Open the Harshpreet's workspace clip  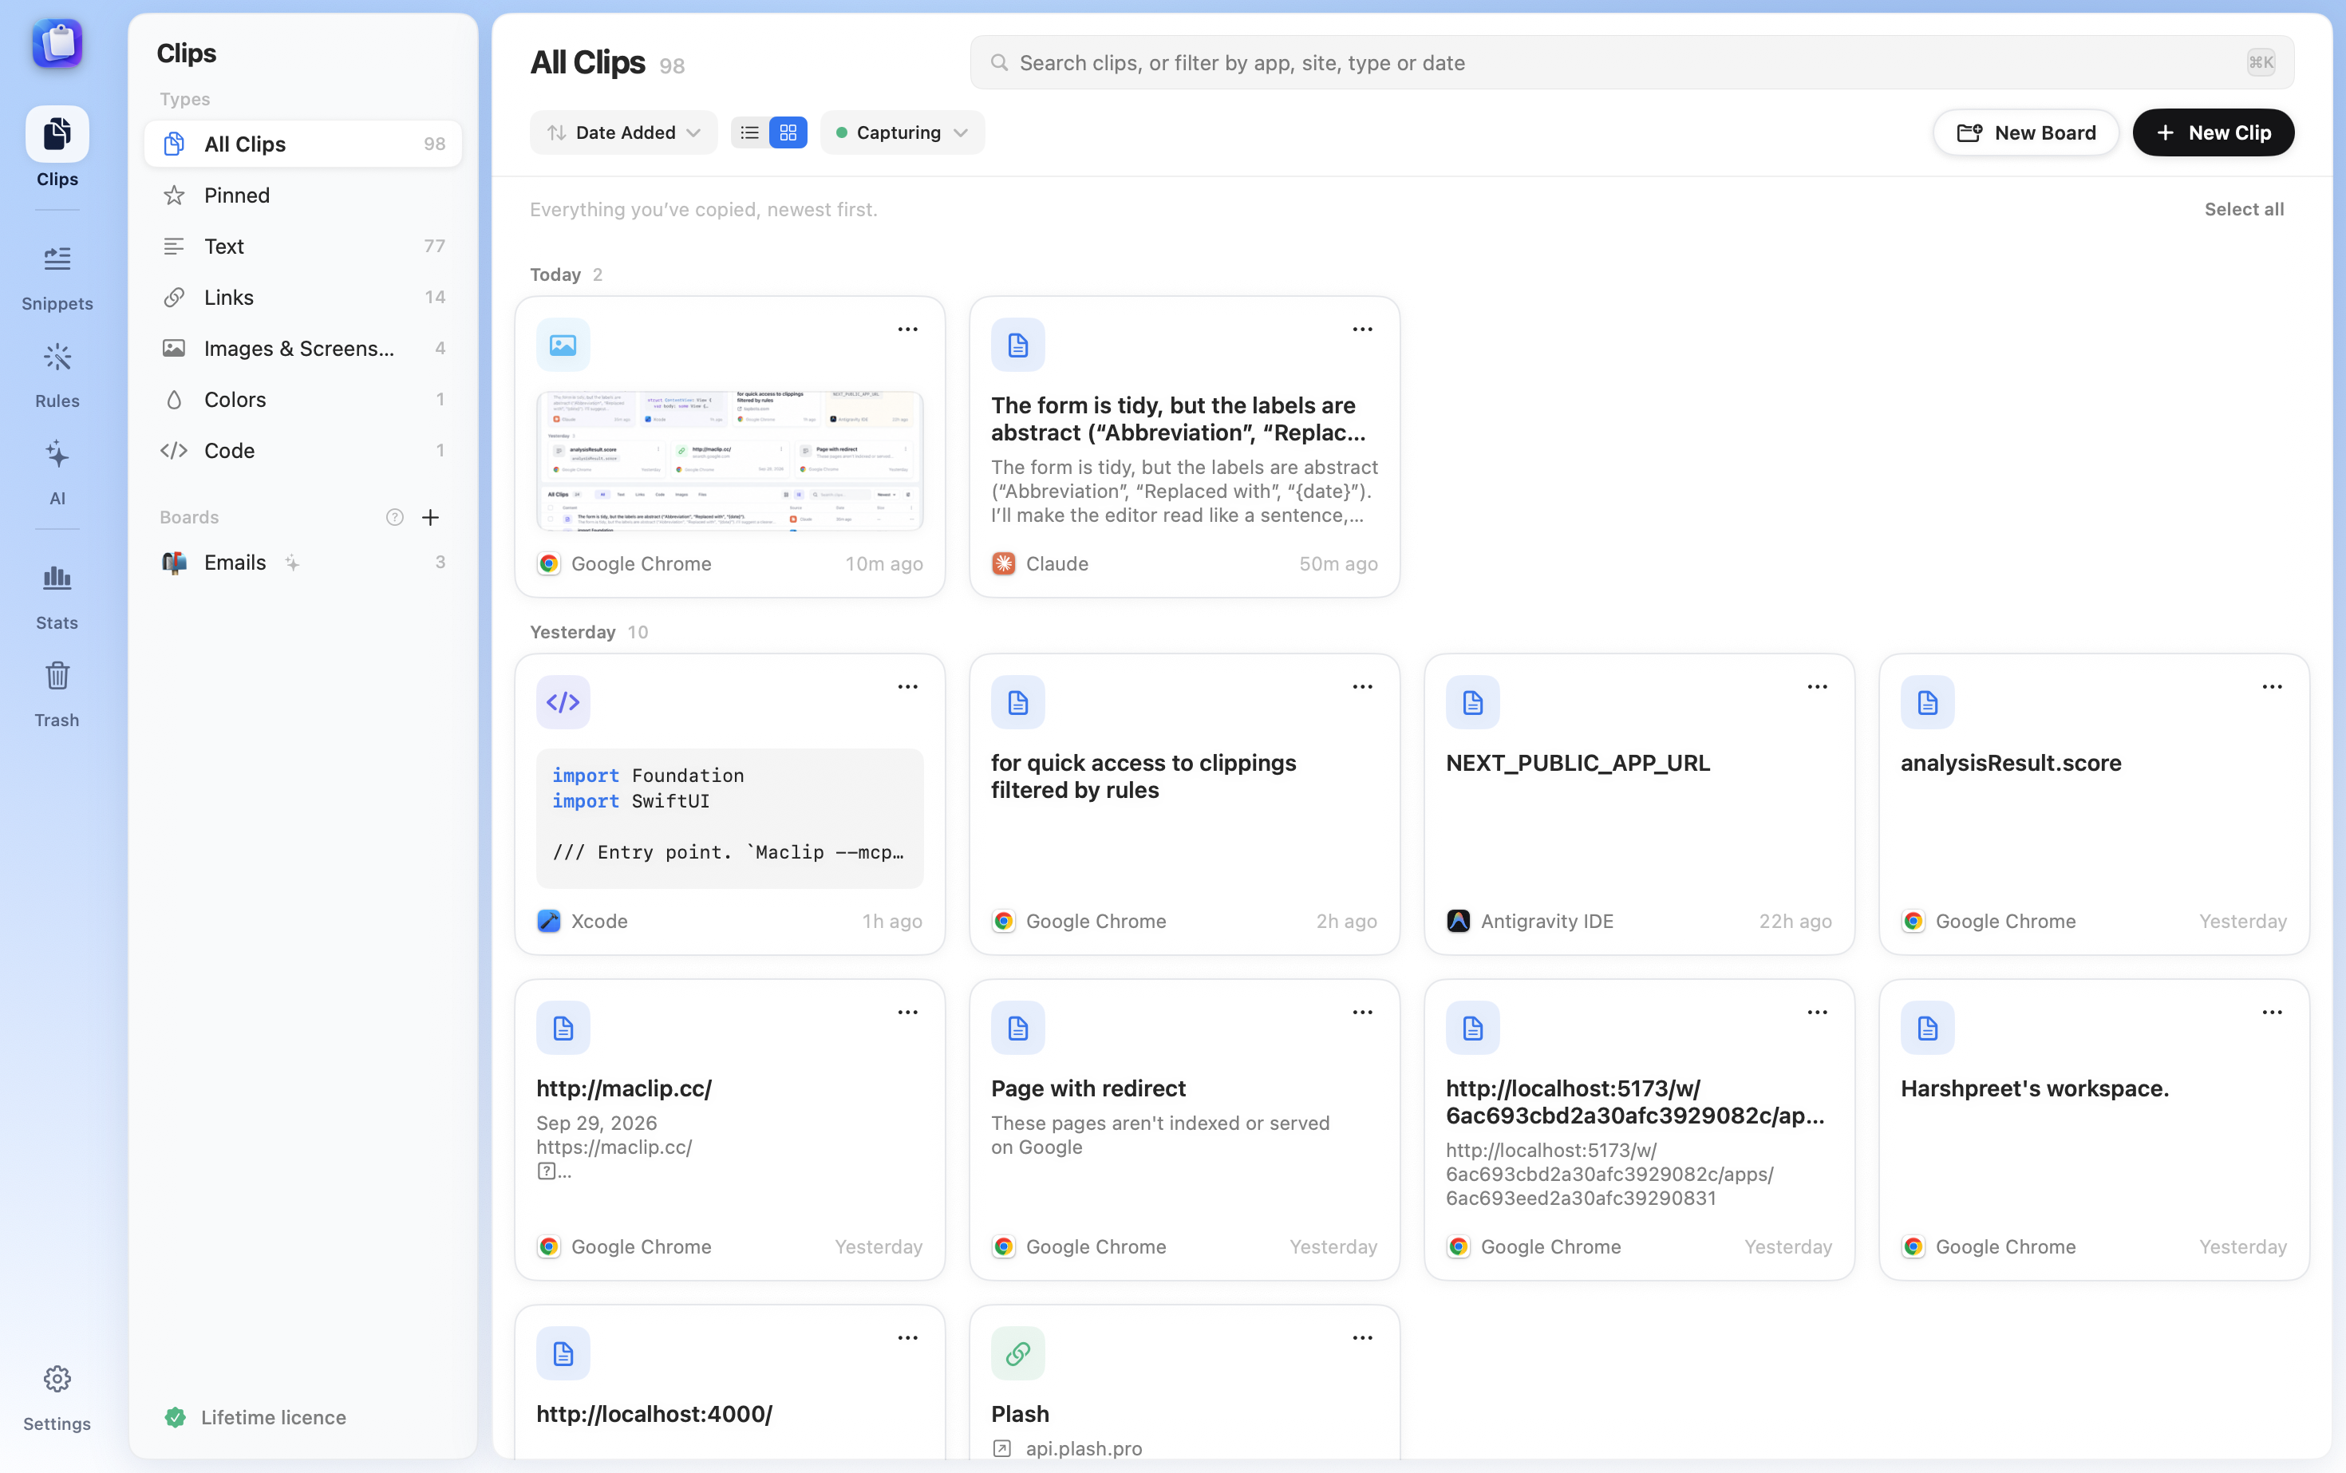tap(2094, 1129)
